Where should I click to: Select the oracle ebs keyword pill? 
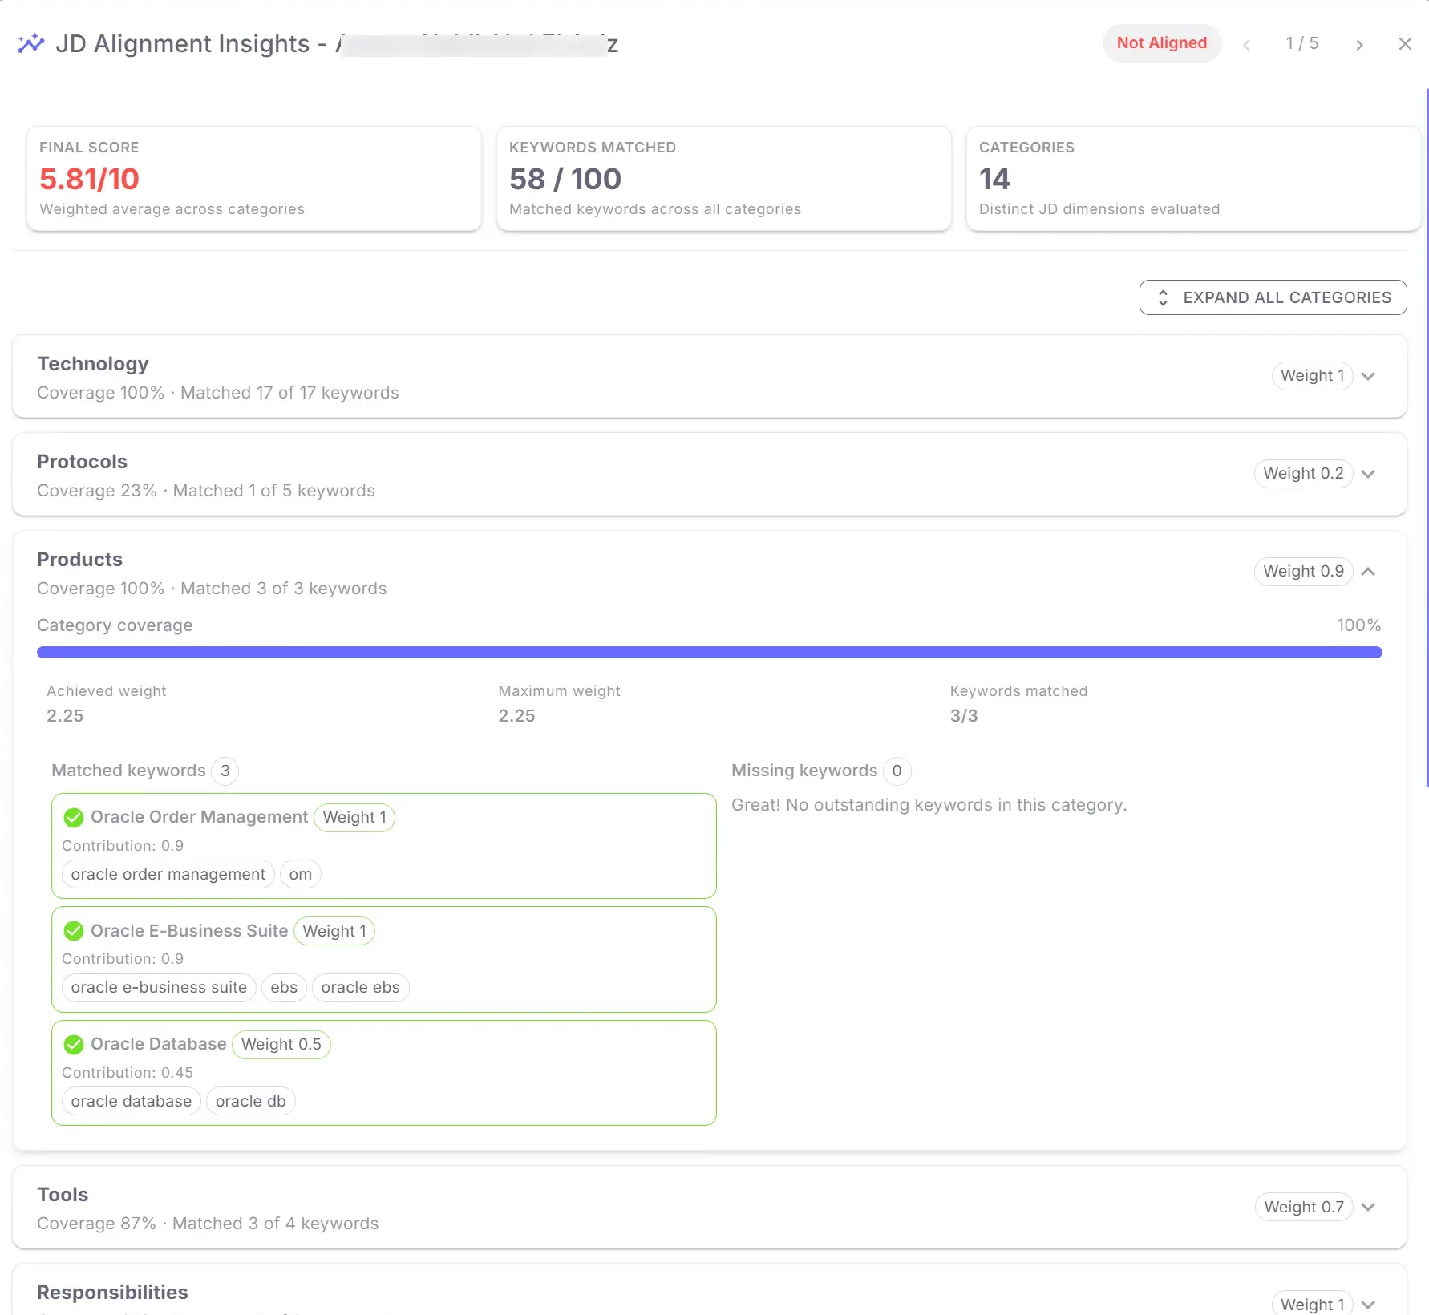pyautogui.click(x=360, y=987)
